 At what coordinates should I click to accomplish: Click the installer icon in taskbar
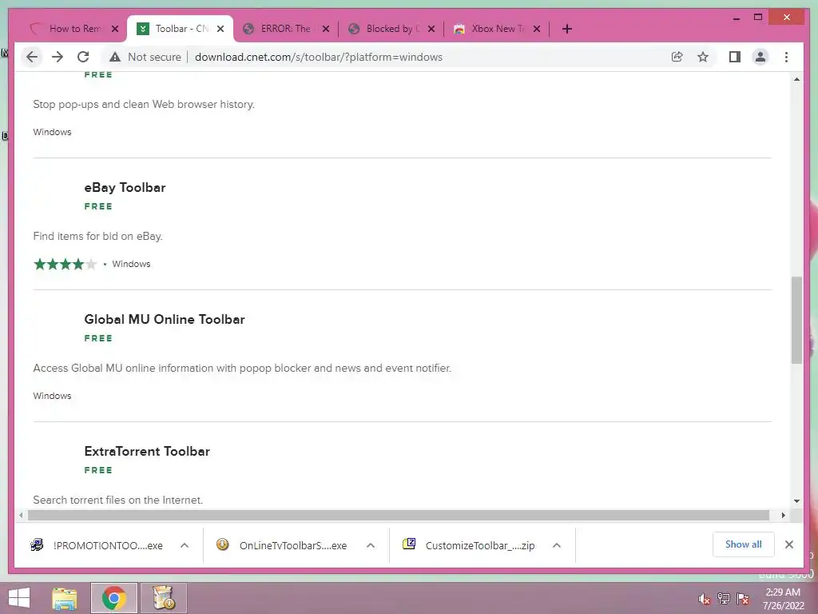point(163,598)
